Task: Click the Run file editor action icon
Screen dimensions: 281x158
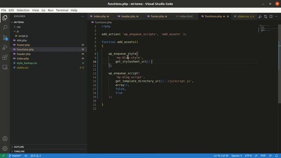Action: 260,17
